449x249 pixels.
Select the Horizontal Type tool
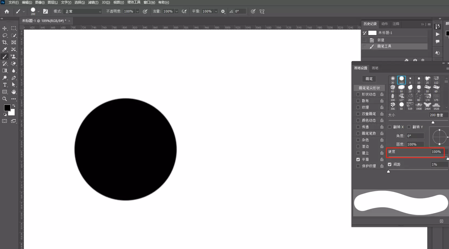pyautogui.click(x=5, y=85)
